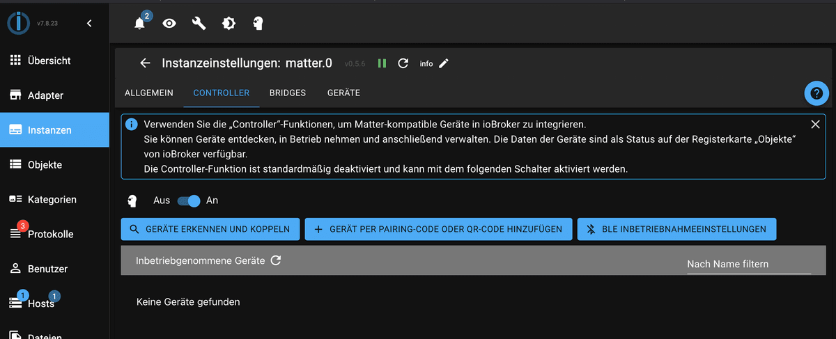
Task: Click the version label v0.5.6
Action: [355, 64]
